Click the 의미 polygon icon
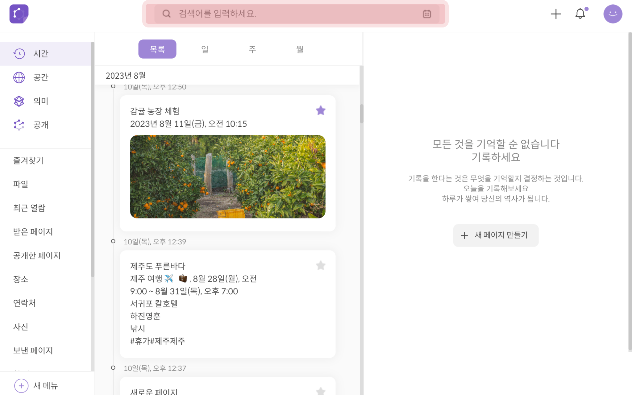Image resolution: width=632 pixels, height=395 pixels. click(x=19, y=101)
